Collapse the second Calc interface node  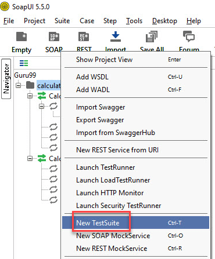coord(30,159)
